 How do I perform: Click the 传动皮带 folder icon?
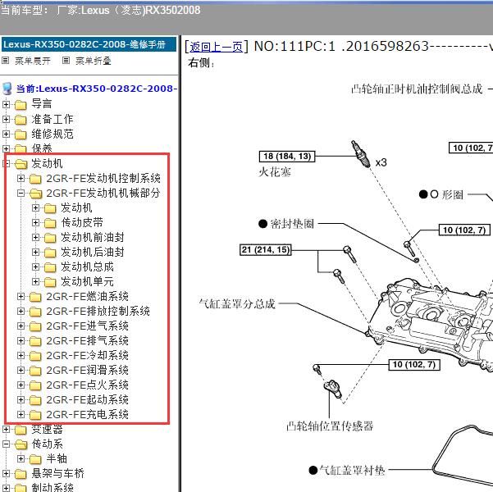coord(50,223)
